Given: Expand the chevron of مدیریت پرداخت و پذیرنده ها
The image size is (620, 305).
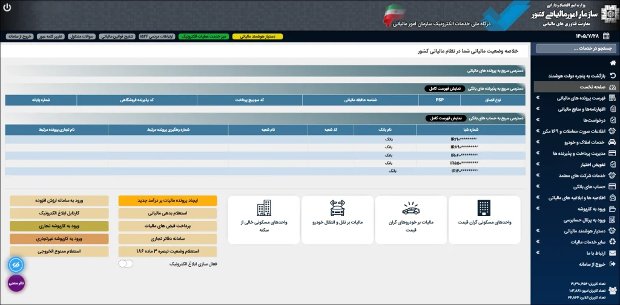Looking at the screenshot, I should tap(538, 153).
